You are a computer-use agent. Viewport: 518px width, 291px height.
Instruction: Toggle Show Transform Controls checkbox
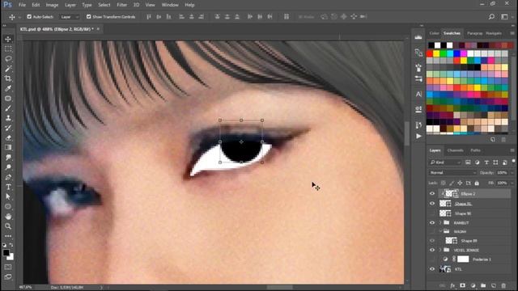88,16
